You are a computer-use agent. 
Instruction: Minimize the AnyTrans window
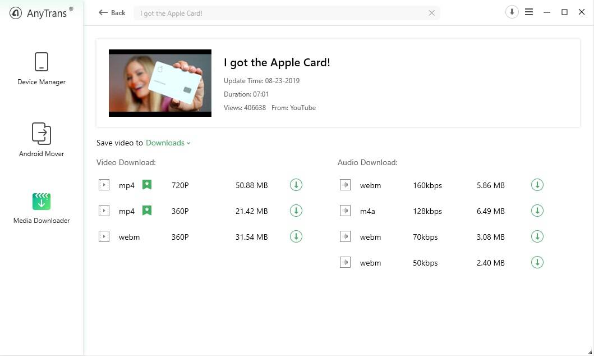(547, 12)
